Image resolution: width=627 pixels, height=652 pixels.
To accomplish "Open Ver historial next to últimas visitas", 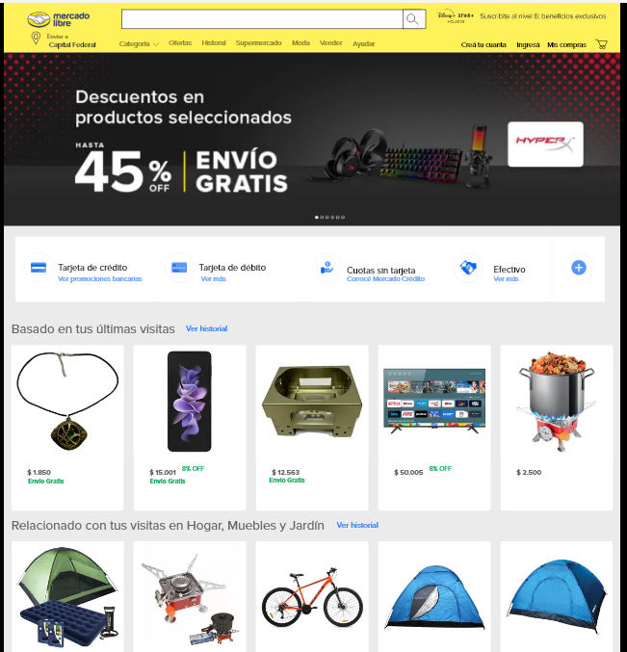I will point(206,328).
